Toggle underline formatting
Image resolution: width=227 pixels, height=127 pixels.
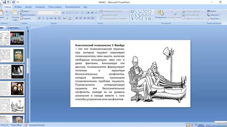click(x=47, y=18)
